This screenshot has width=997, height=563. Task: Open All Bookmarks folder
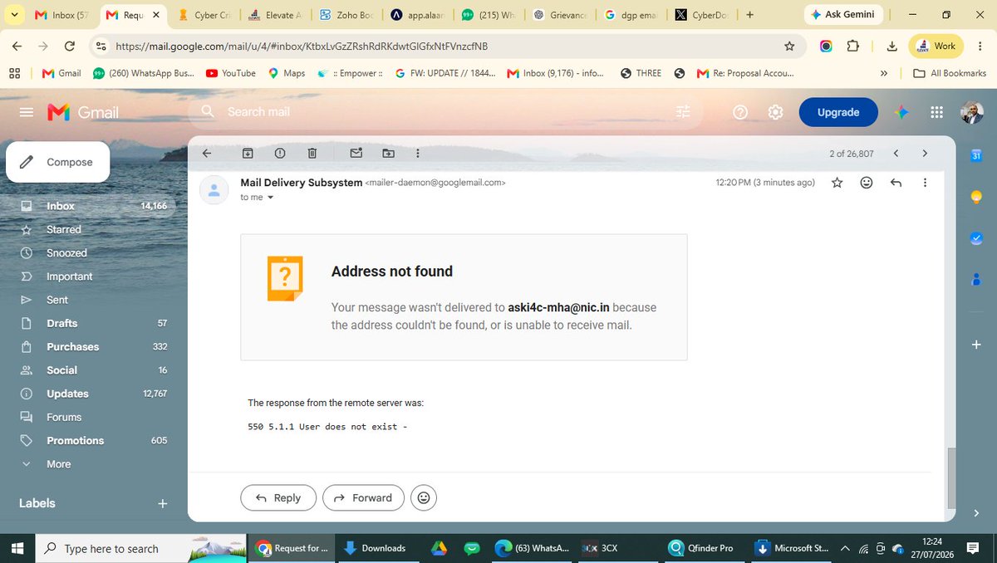point(950,73)
